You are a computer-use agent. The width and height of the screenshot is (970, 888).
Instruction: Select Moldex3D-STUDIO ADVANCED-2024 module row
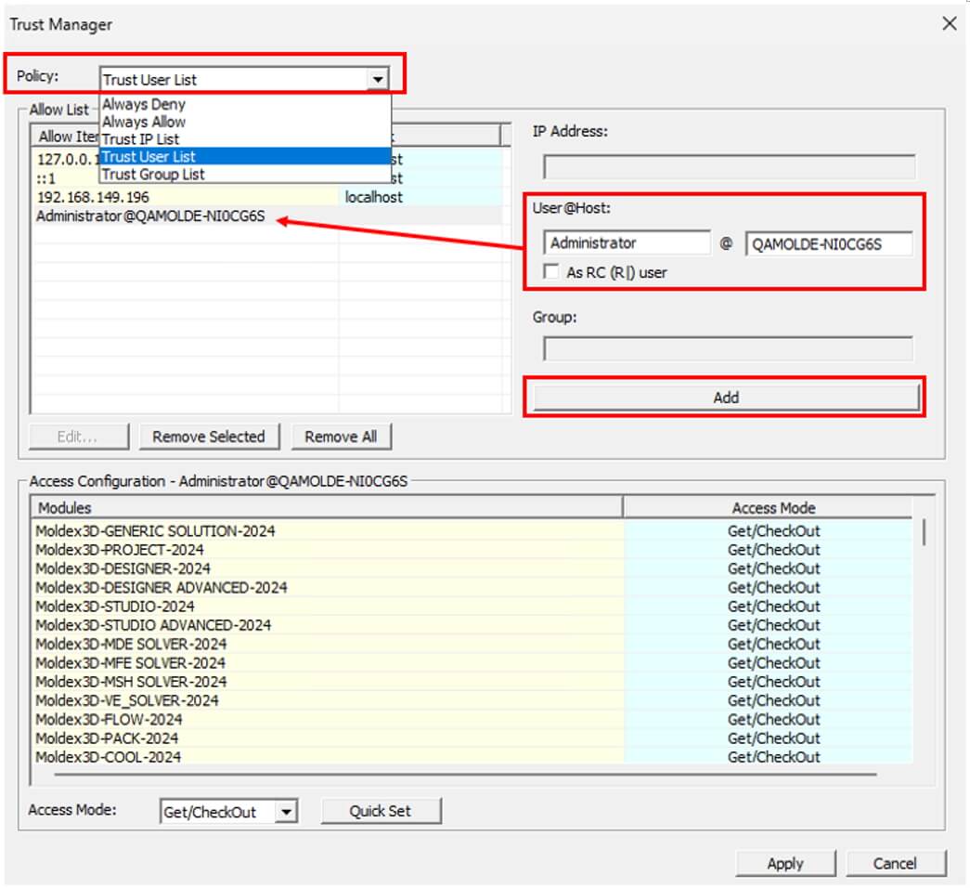[x=472, y=625]
